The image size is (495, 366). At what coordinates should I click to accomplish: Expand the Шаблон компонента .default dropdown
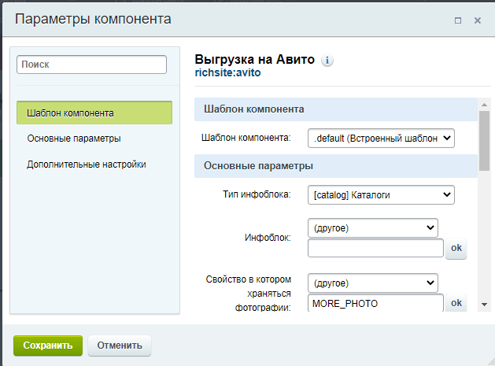coord(381,138)
